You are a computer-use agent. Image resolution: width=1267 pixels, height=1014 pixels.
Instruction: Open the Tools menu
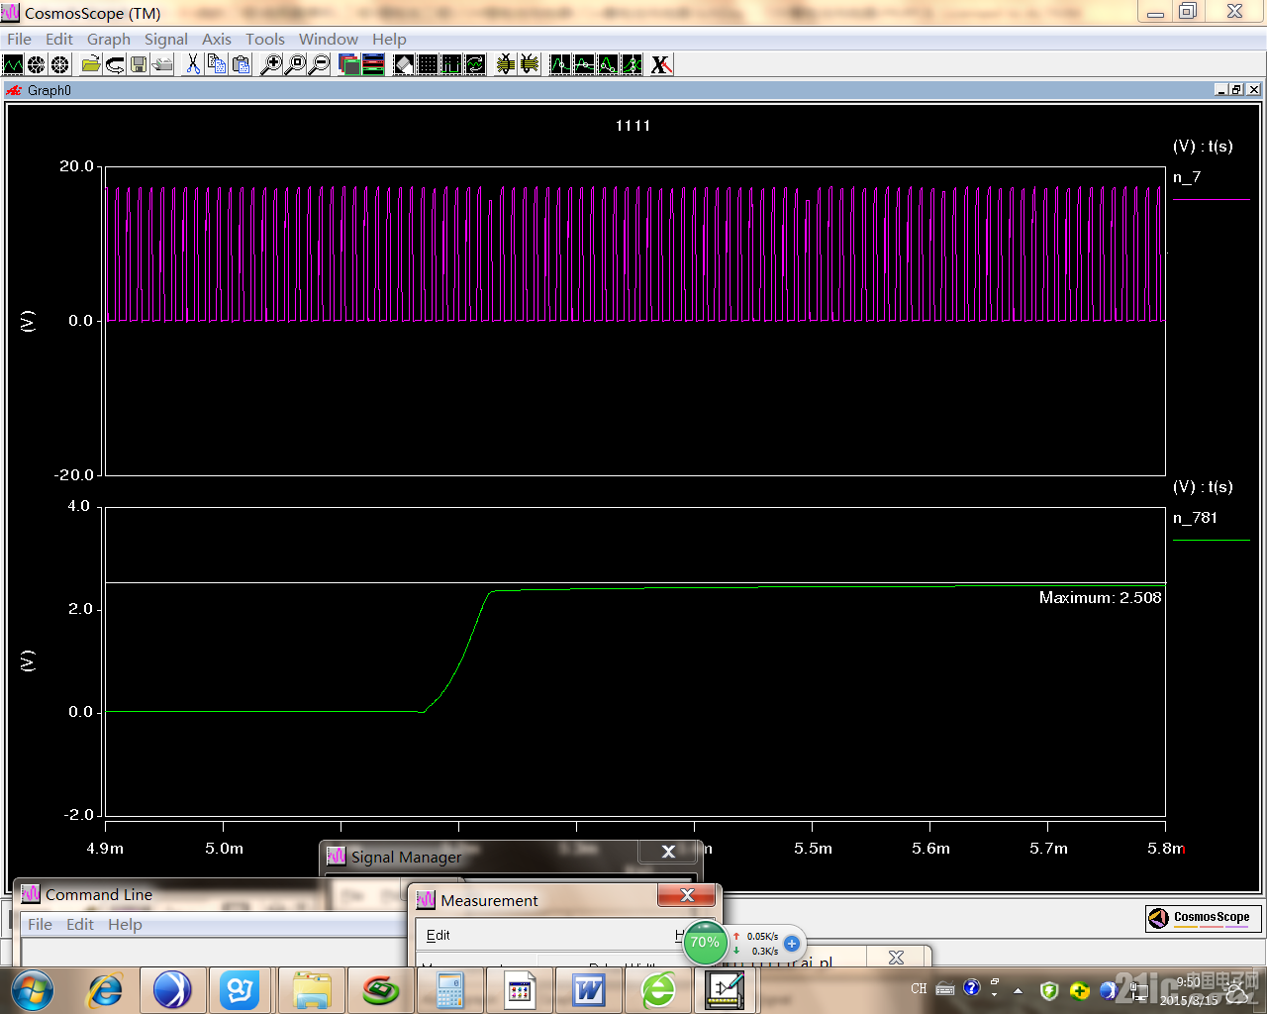[x=265, y=39]
